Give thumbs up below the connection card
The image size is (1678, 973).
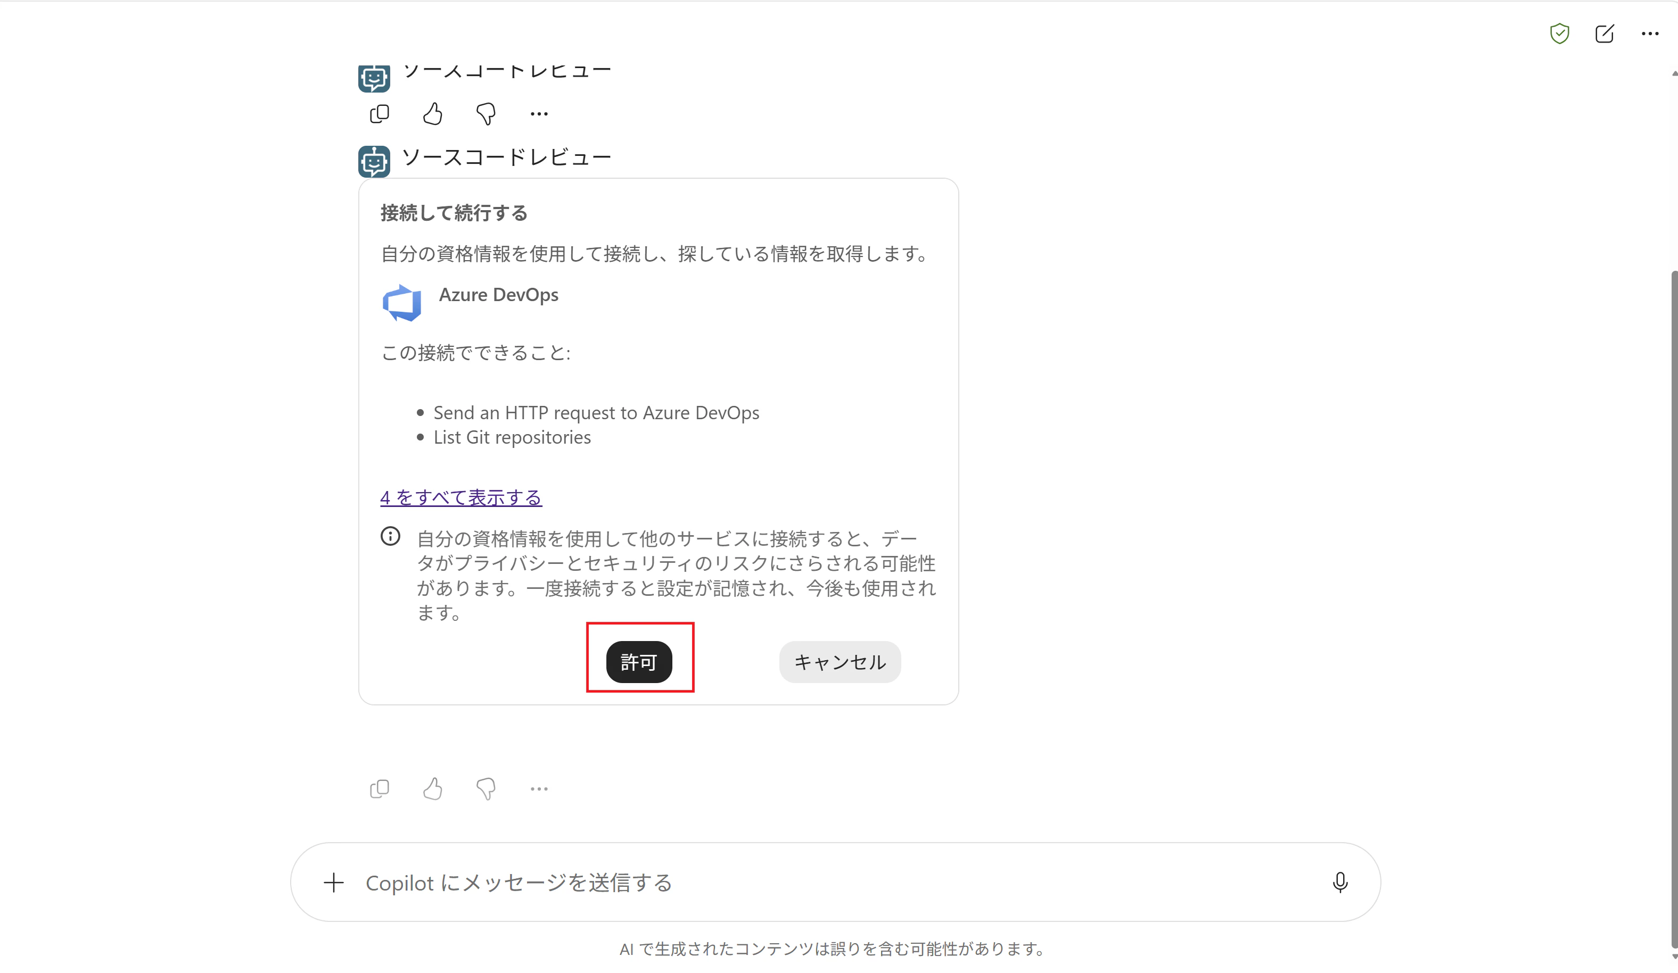coord(433,788)
